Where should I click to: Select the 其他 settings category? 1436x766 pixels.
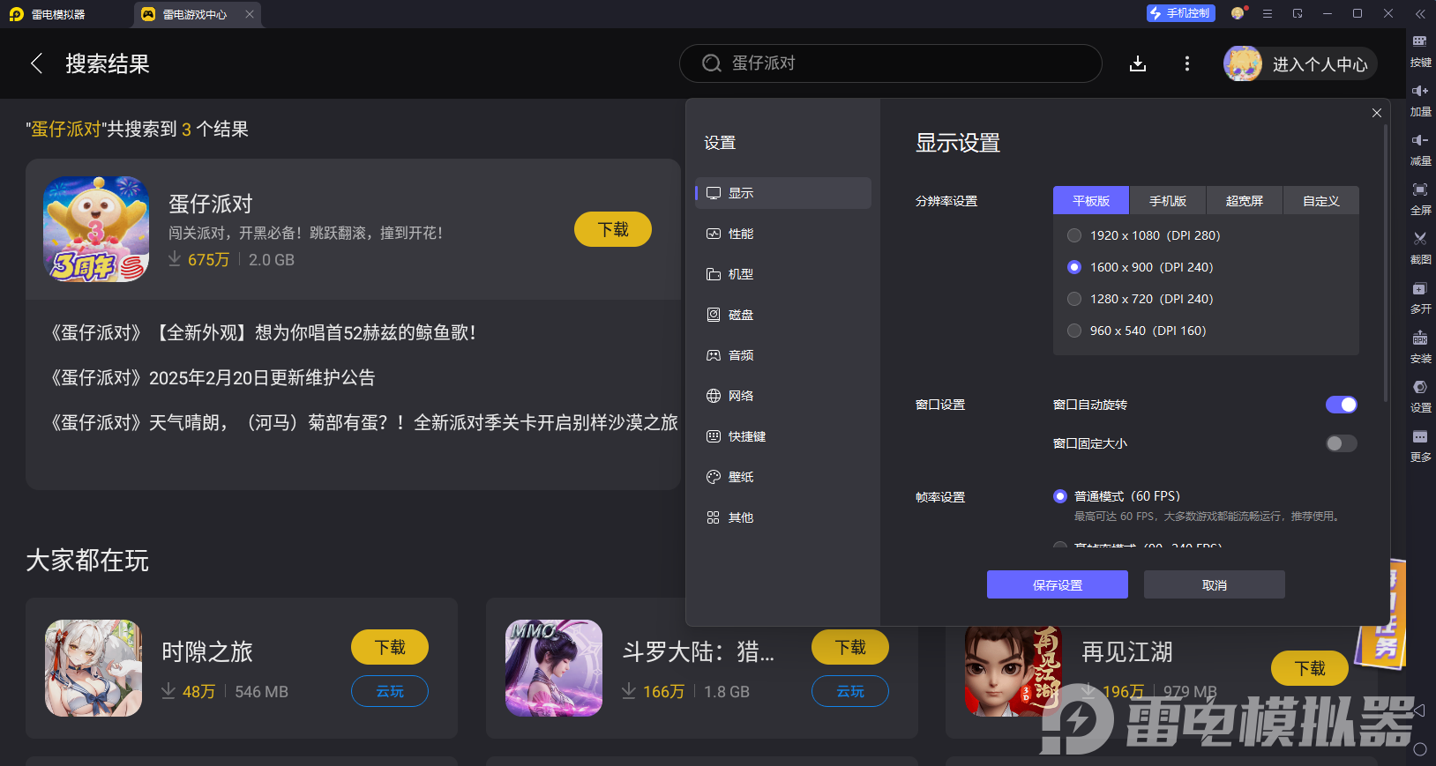pos(783,517)
